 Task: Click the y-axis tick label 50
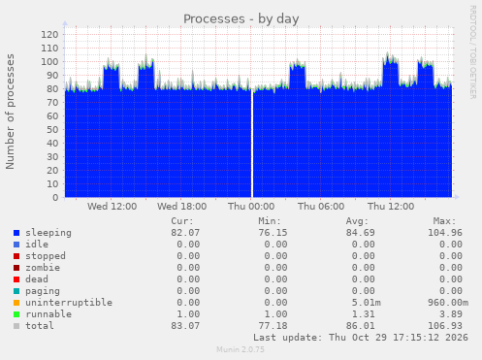[x=52, y=130]
